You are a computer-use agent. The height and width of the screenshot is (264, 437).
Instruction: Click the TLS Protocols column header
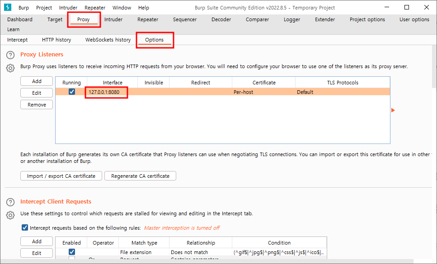tap(343, 83)
